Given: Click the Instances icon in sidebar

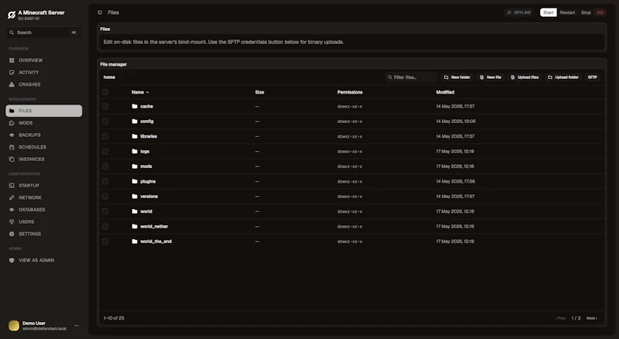Looking at the screenshot, I should (12, 159).
